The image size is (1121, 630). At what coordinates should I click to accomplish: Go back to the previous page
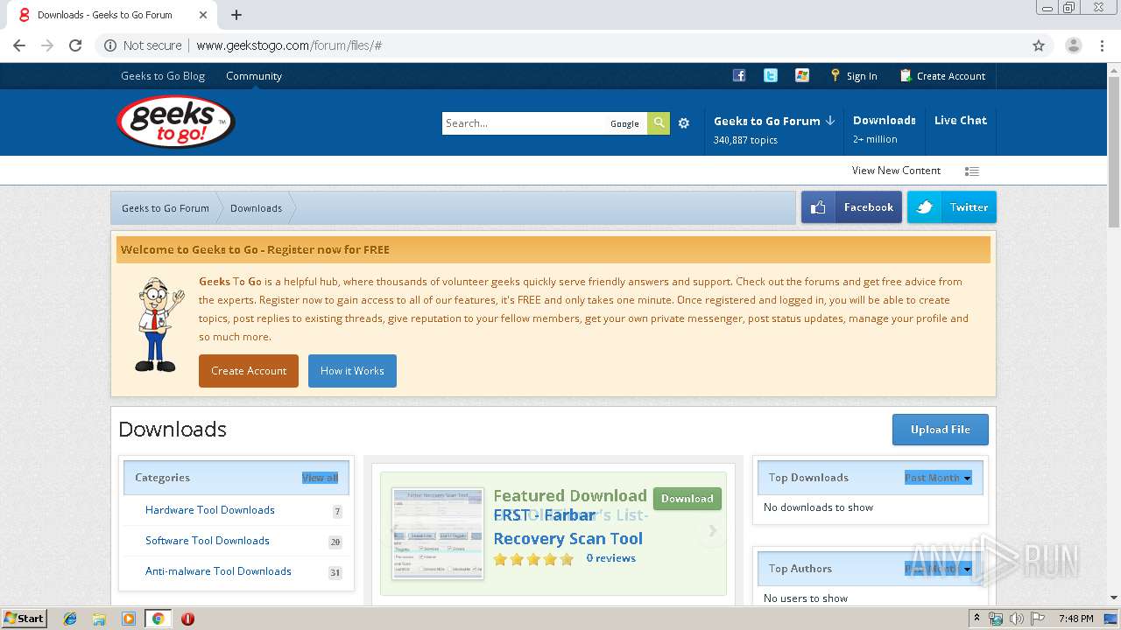click(x=19, y=45)
